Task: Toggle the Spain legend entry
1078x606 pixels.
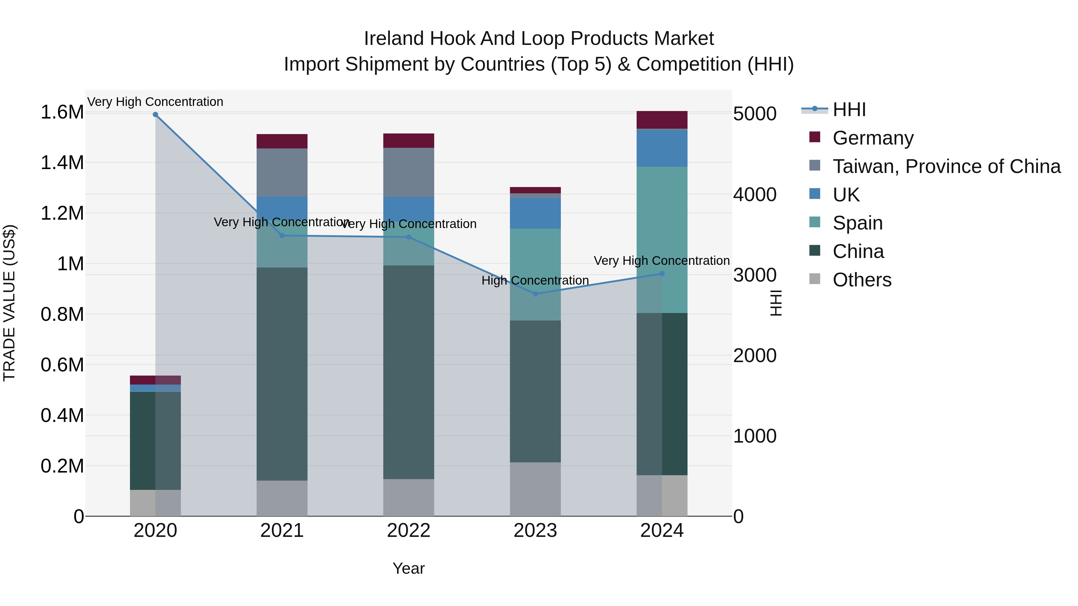Action: [846, 222]
